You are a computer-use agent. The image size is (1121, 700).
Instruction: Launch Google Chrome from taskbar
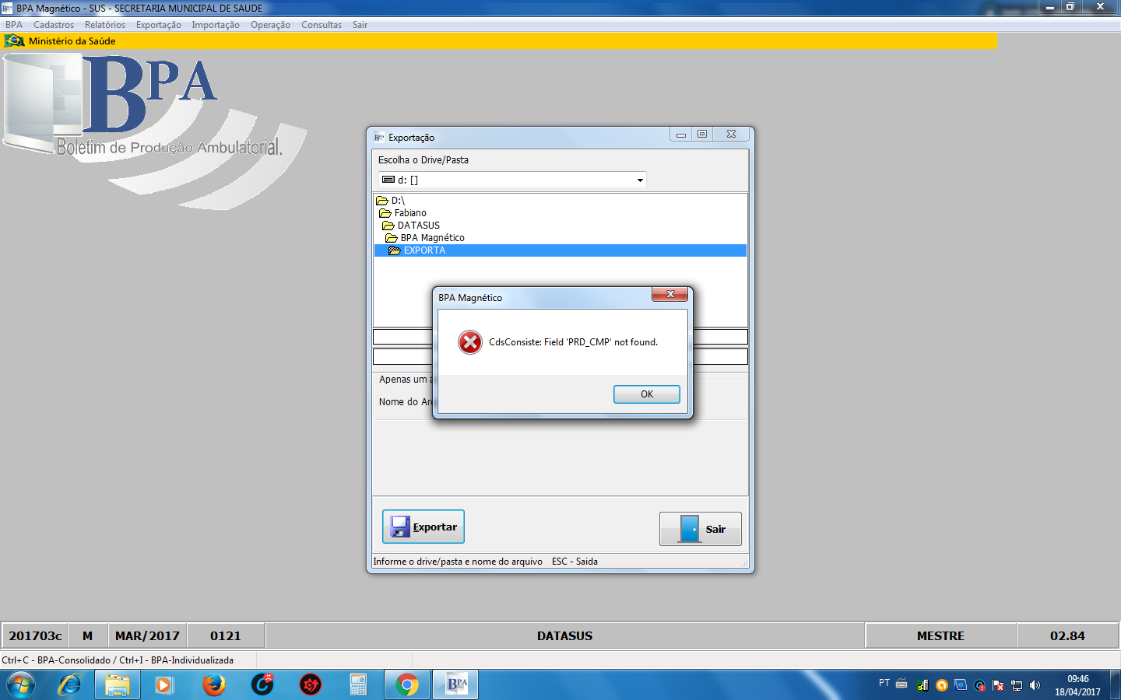click(x=406, y=685)
